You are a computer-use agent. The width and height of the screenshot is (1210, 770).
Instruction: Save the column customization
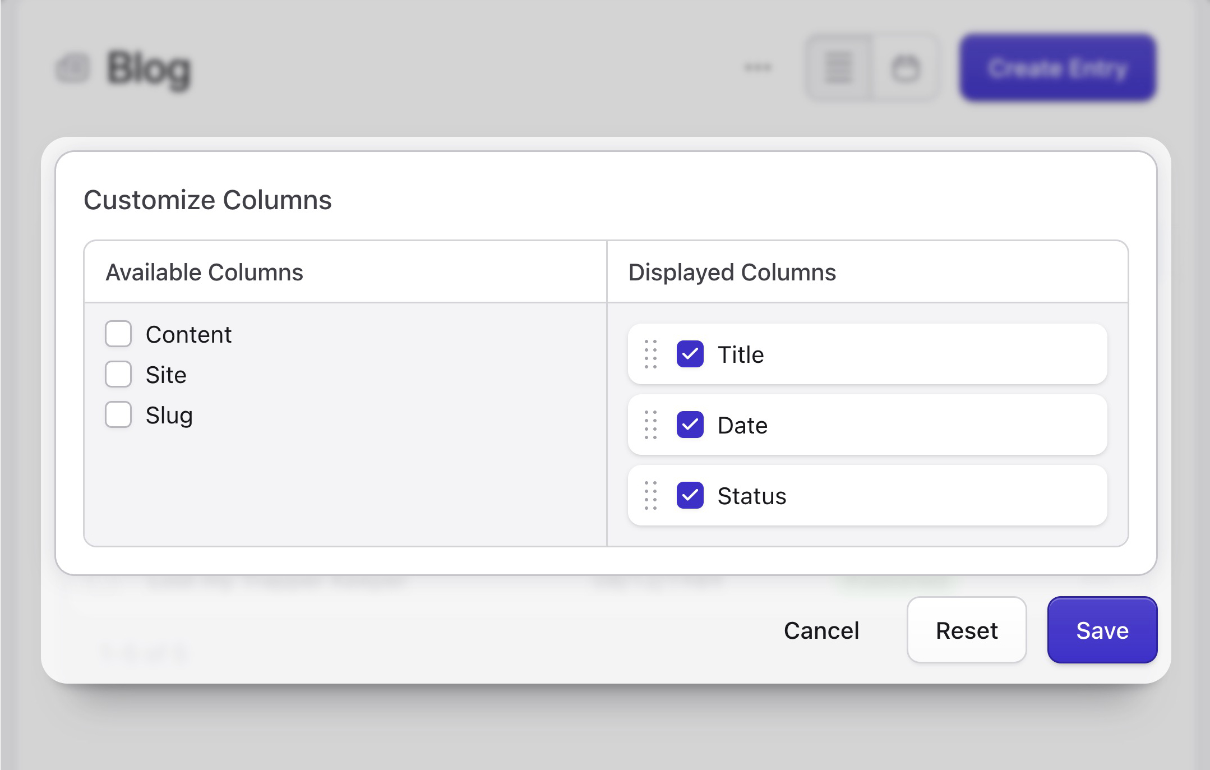1102,630
